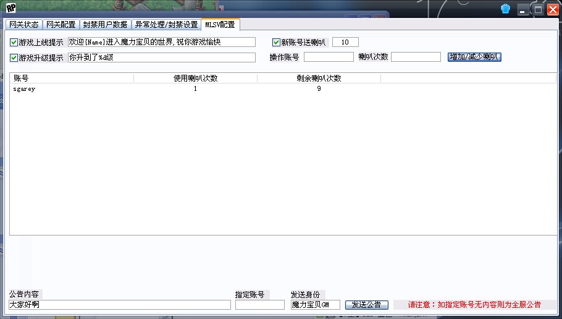Toggle the 游戏上线提示 checkbox
Viewport: 562px width, 319px height.
14,43
